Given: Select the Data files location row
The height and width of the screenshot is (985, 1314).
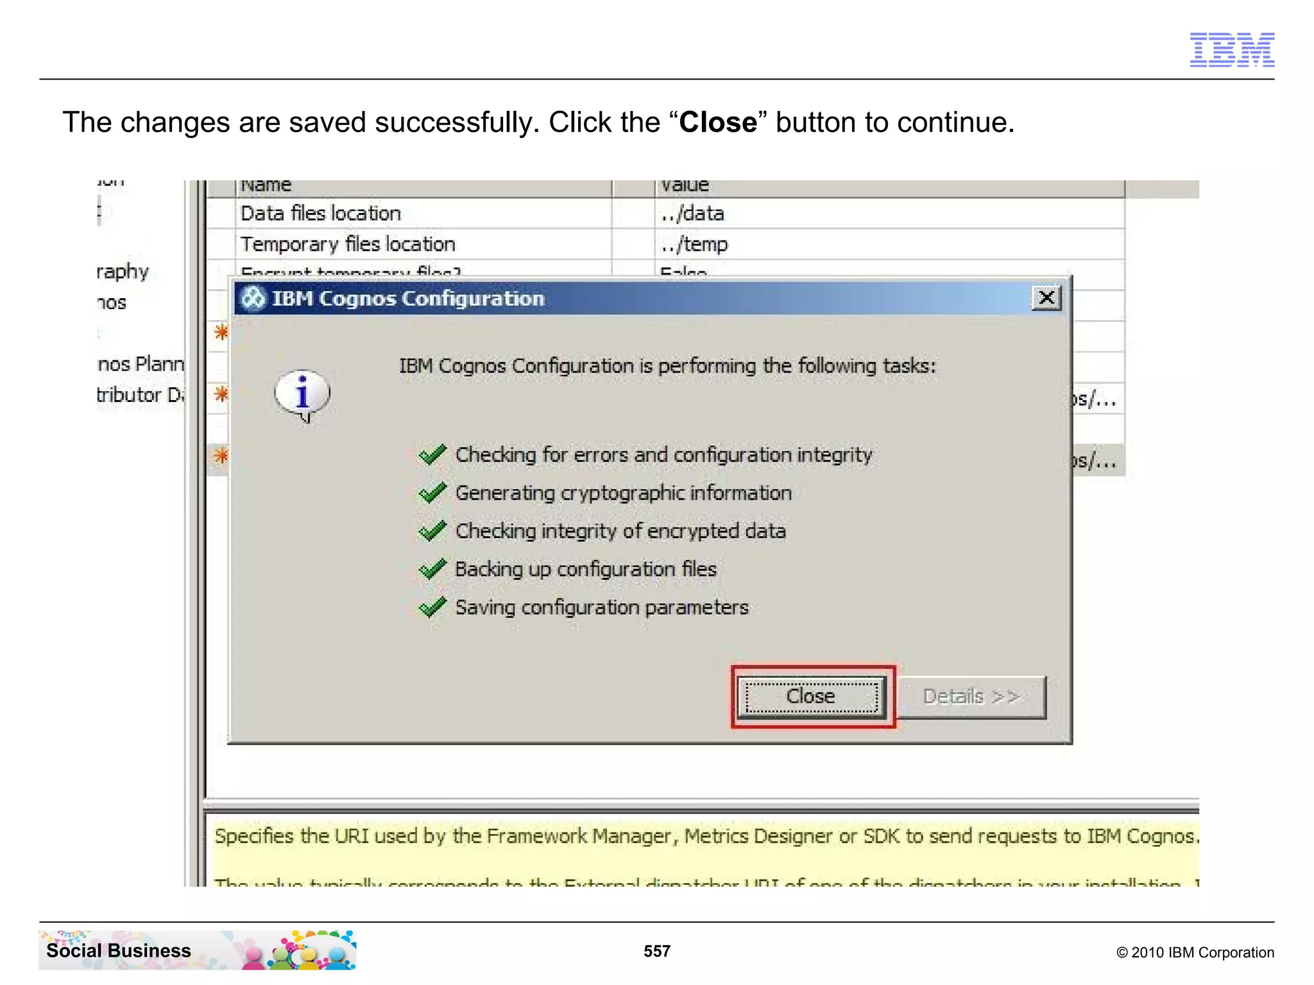Looking at the screenshot, I should pos(666,213).
